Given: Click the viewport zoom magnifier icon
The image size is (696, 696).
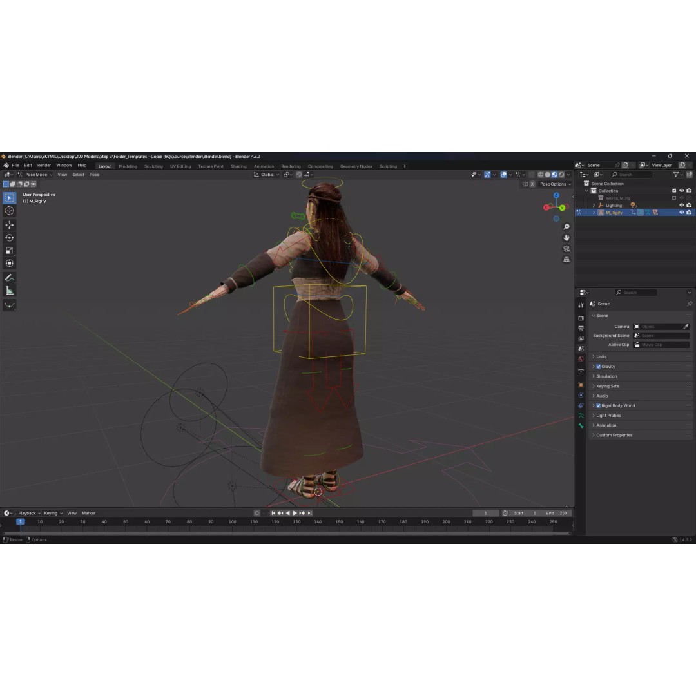Looking at the screenshot, I should (x=566, y=227).
